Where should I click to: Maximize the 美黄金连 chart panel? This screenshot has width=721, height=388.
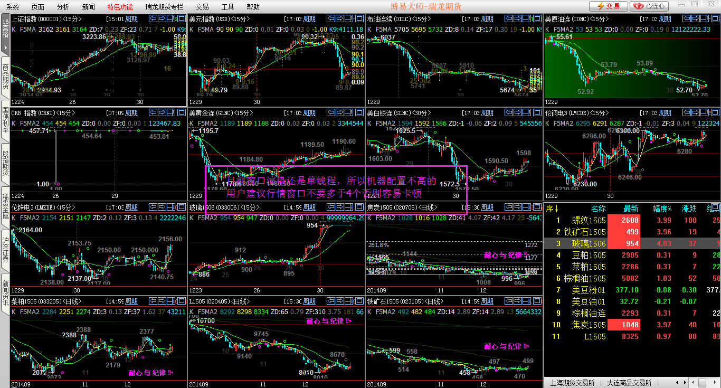click(x=359, y=112)
